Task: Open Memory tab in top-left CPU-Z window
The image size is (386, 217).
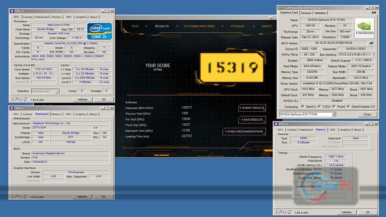Action: click(57, 17)
